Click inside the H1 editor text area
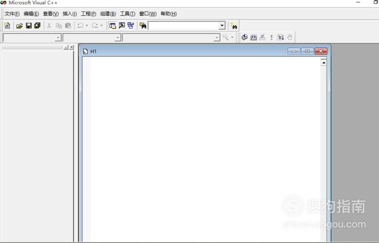The image size is (379, 243). (205, 150)
